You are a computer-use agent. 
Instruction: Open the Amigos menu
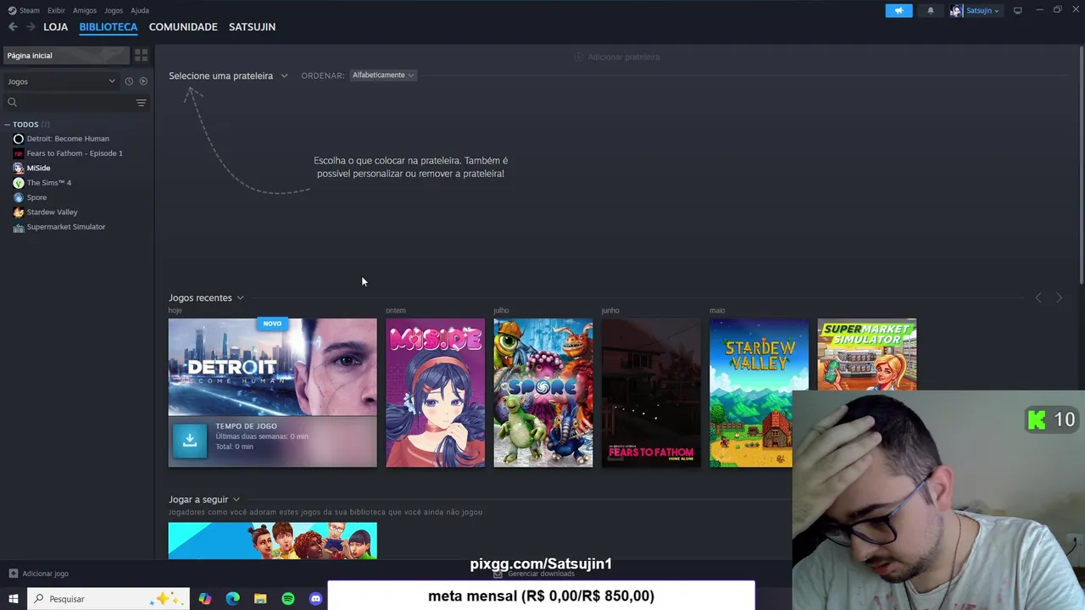85,11
